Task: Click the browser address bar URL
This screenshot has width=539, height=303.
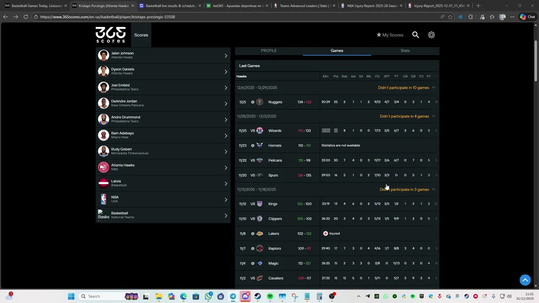Action: (x=107, y=17)
